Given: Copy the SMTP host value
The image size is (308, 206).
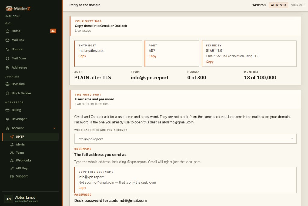Looking at the screenshot, I should pos(82,56).
